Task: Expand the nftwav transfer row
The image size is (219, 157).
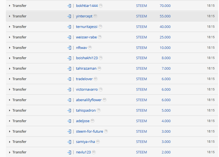Action: 10,48
